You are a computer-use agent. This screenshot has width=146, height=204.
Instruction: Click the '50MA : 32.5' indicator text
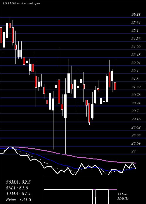point(18,182)
